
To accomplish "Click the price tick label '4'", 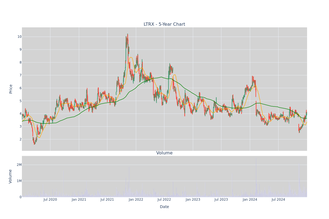I will tap(20, 114).
